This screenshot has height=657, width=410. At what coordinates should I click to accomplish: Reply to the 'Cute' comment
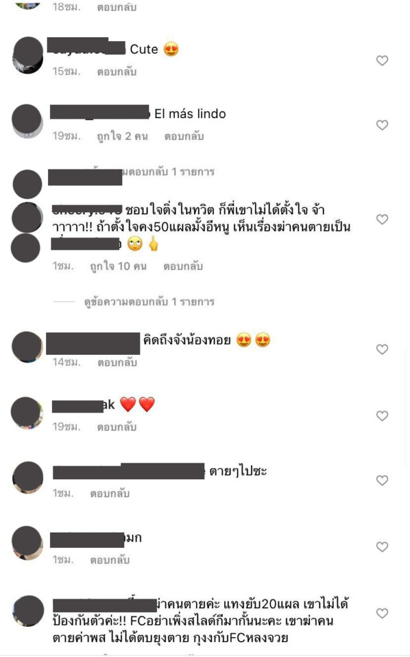[x=117, y=72]
